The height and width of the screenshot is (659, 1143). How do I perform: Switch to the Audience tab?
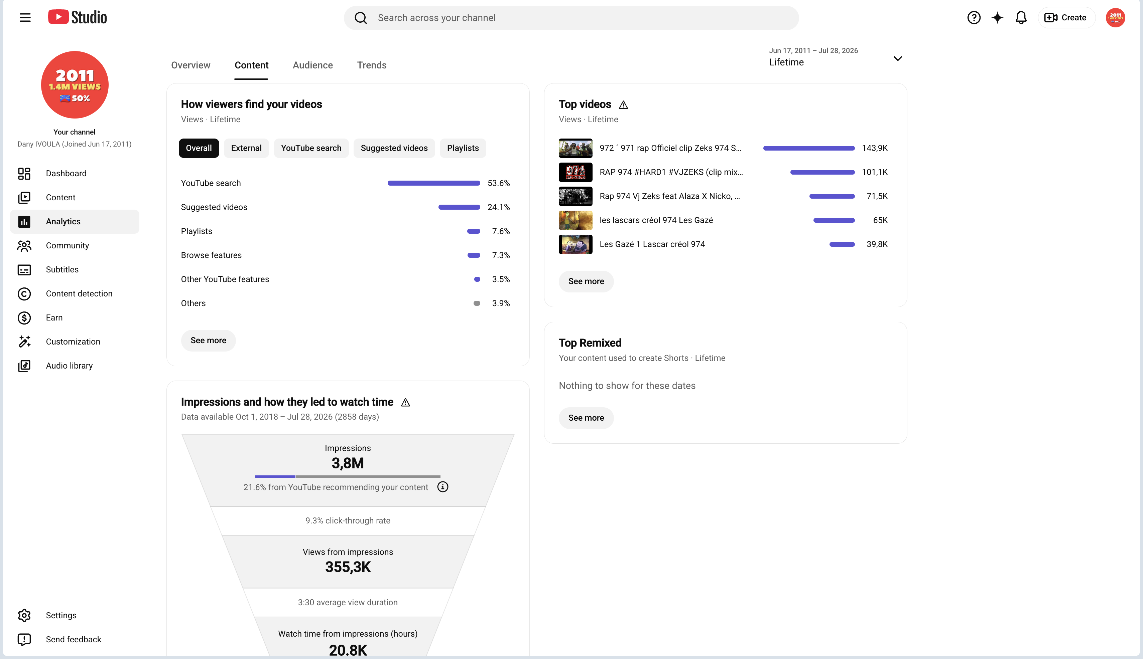pos(312,65)
